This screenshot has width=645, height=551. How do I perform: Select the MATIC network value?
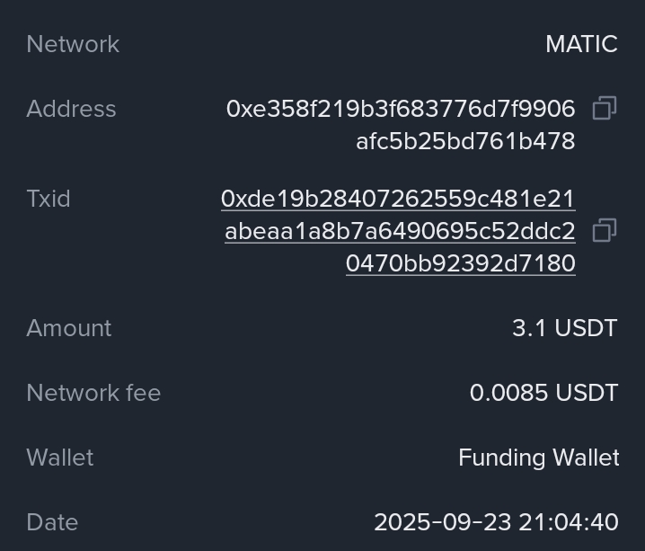tap(581, 44)
